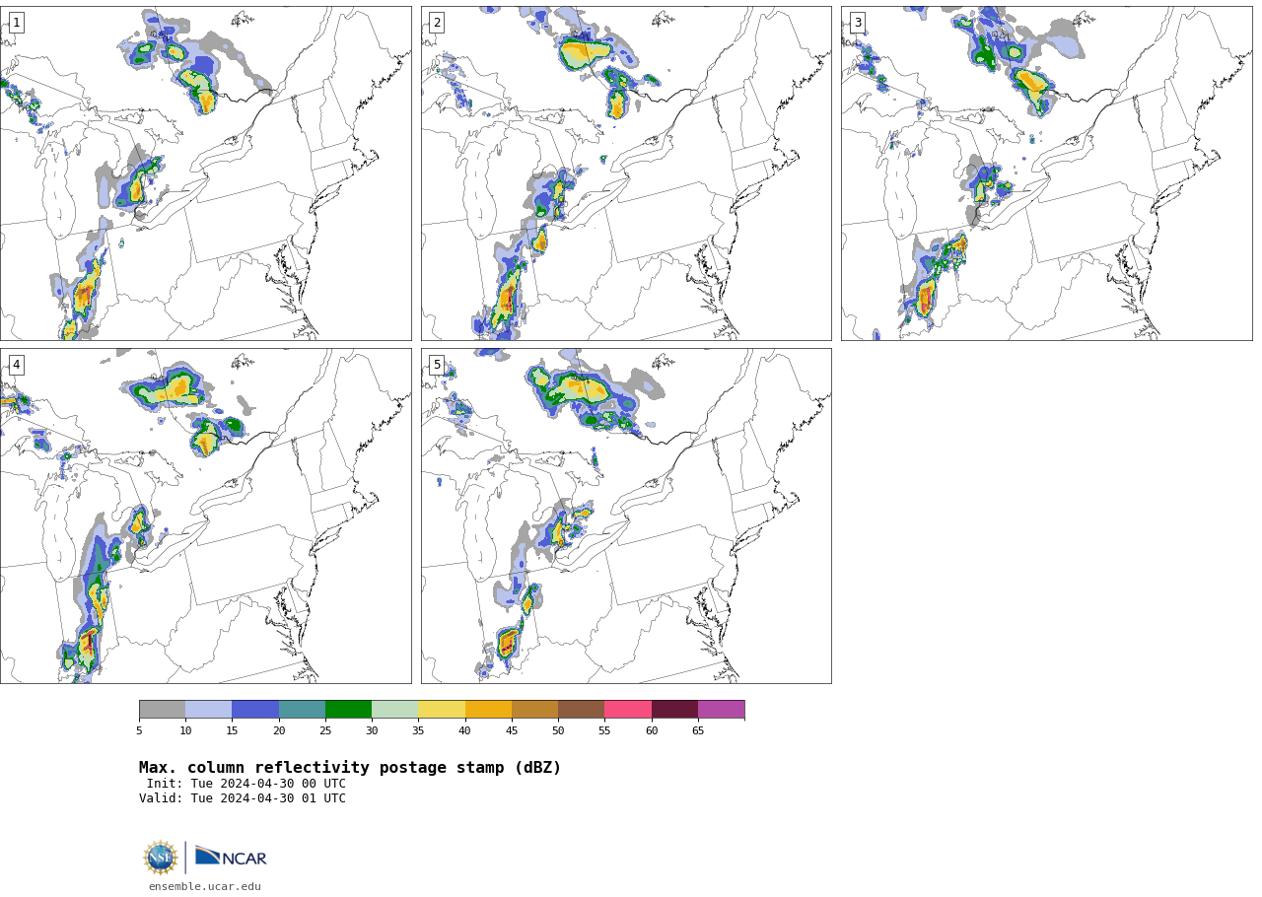Select the maroon 60-65 dBZ swatch
The height and width of the screenshot is (897, 1262).
674,710
